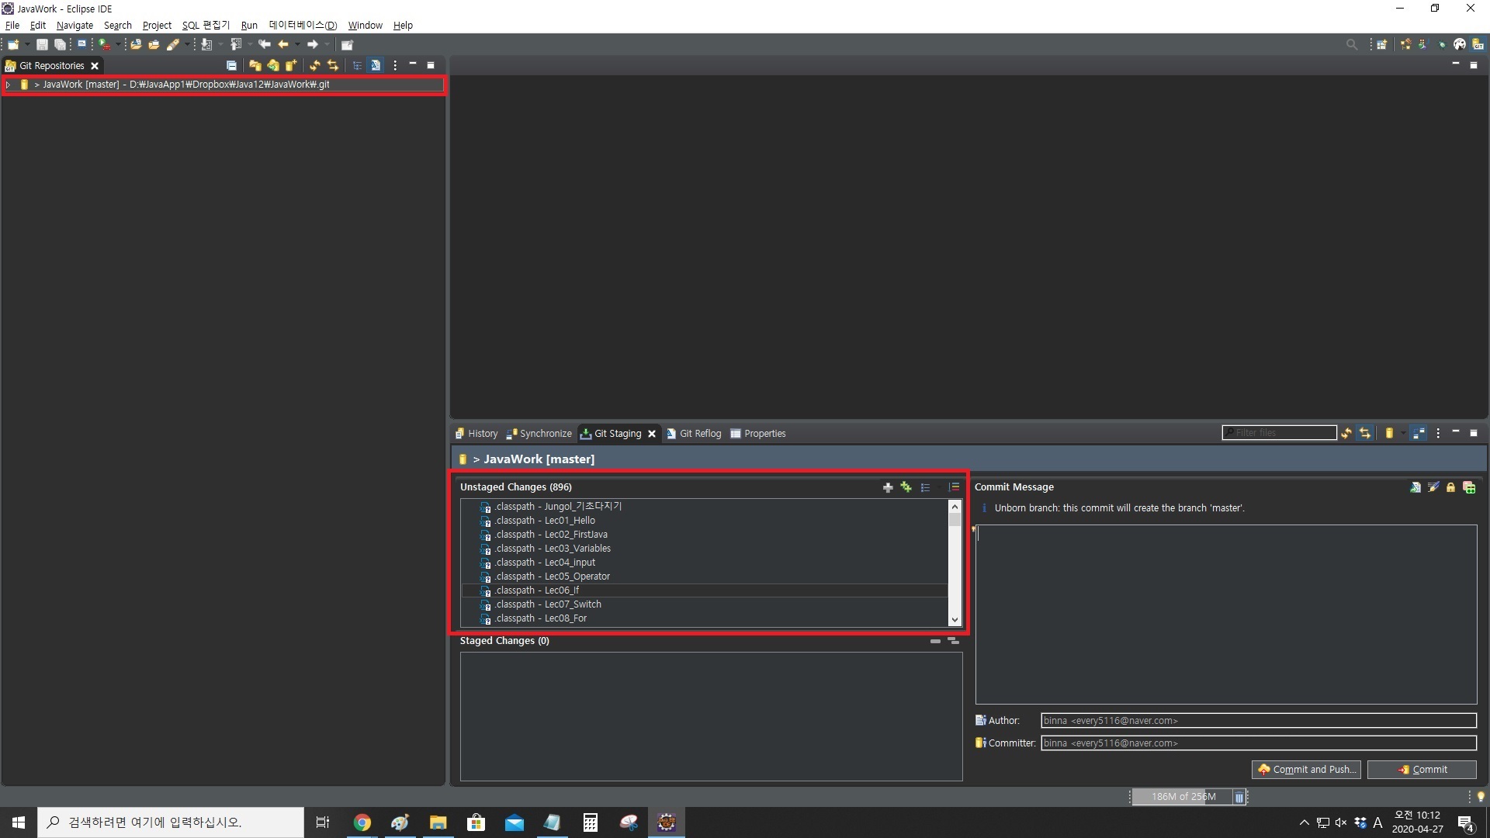Screen dimensions: 1490x838
Task: Expand the JavaWork [master] repository node
Action: (x=9, y=85)
